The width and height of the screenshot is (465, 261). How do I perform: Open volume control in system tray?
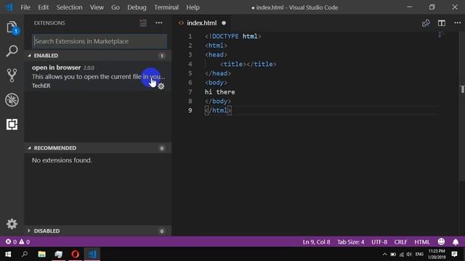(409, 254)
